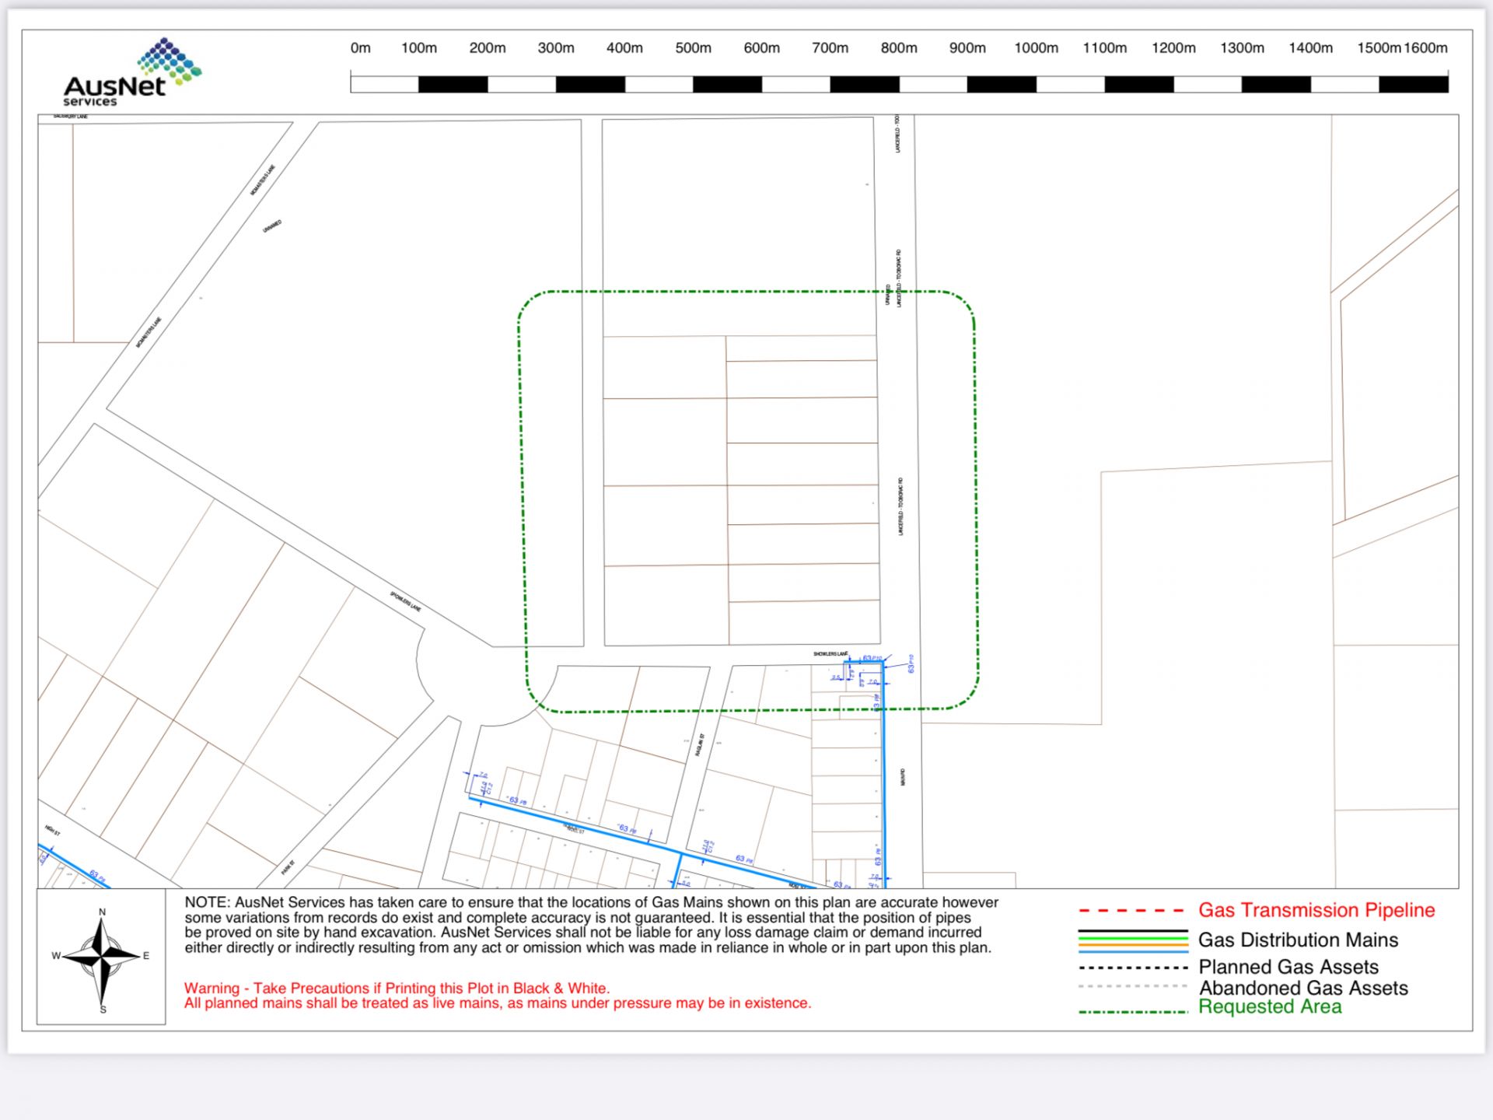Click the Showlers Lane street label near gas main
This screenshot has height=1120, width=1493.
tap(830, 654)
